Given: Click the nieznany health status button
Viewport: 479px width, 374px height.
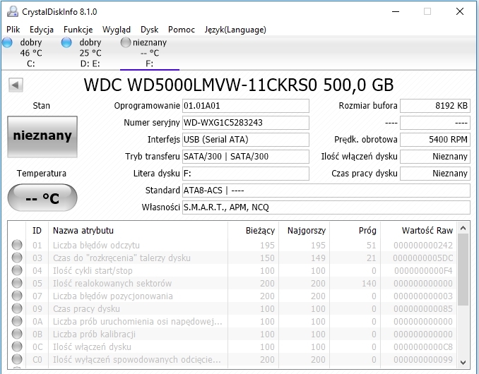Looking at the screenshot, I should click(x=42, y=136).
